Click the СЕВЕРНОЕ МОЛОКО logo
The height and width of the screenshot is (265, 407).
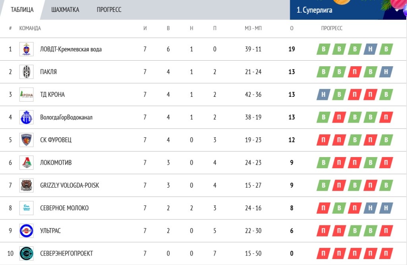26,208
